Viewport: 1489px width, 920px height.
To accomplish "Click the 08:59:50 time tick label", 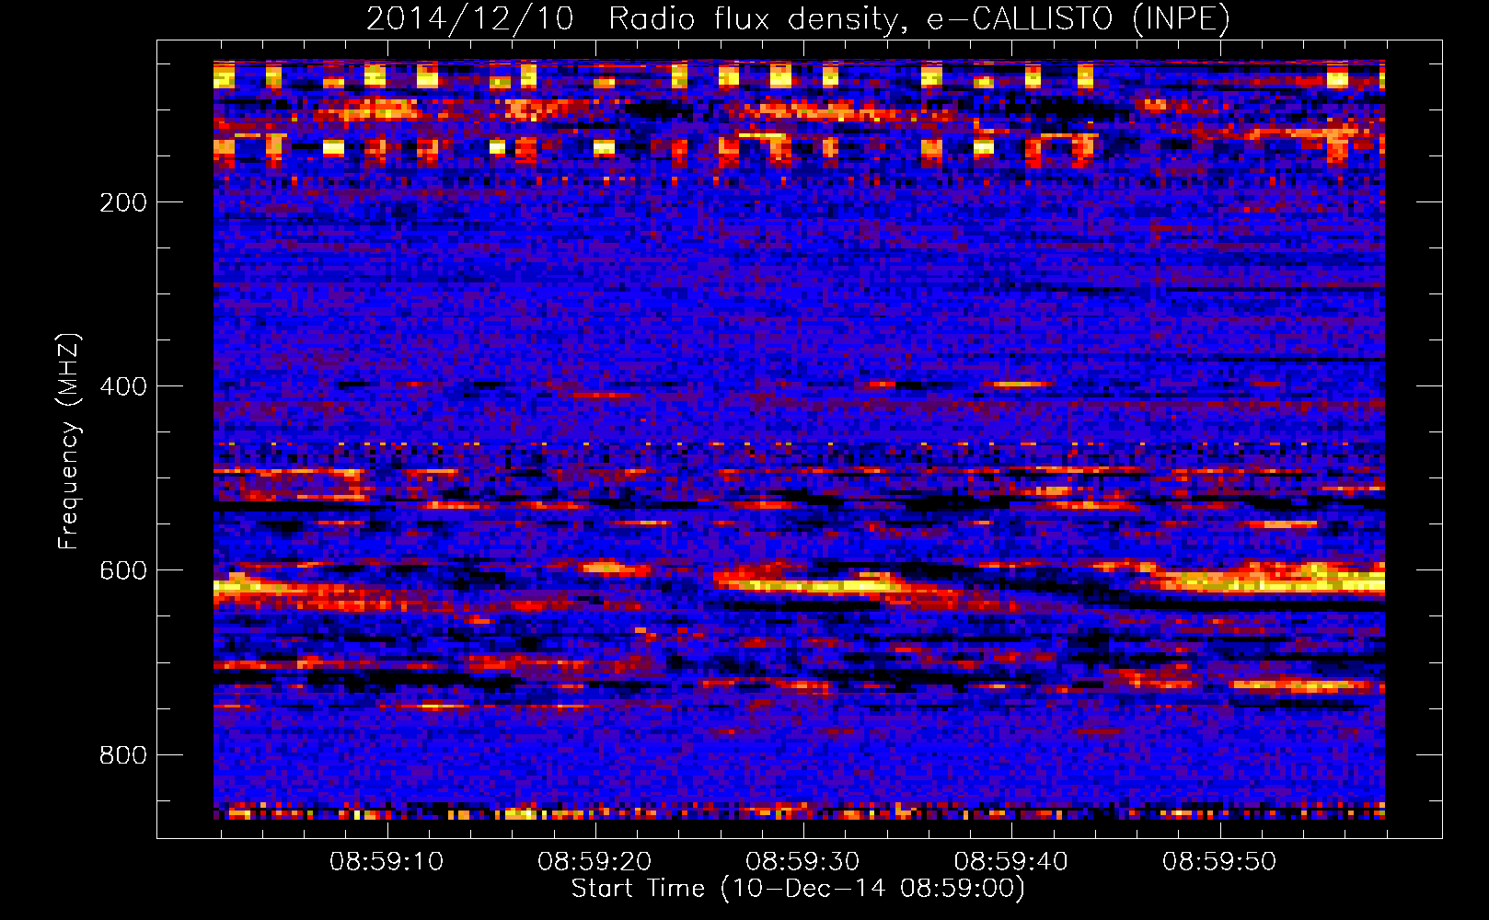I will pos(1219,862).
